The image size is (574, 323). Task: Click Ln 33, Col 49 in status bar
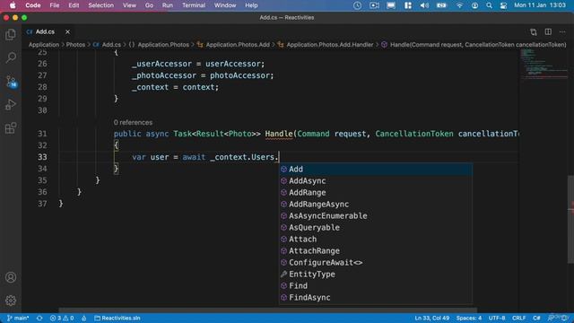point(432,318)
